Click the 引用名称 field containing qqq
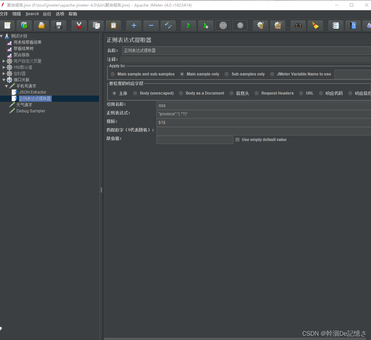Viewport: 371px width, 340px height. [264, 105]
